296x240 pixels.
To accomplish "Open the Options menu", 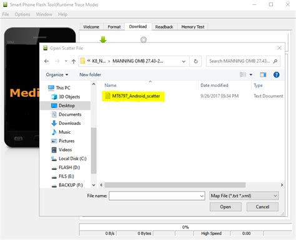I will pyautogui.click(x=22, y=14).
